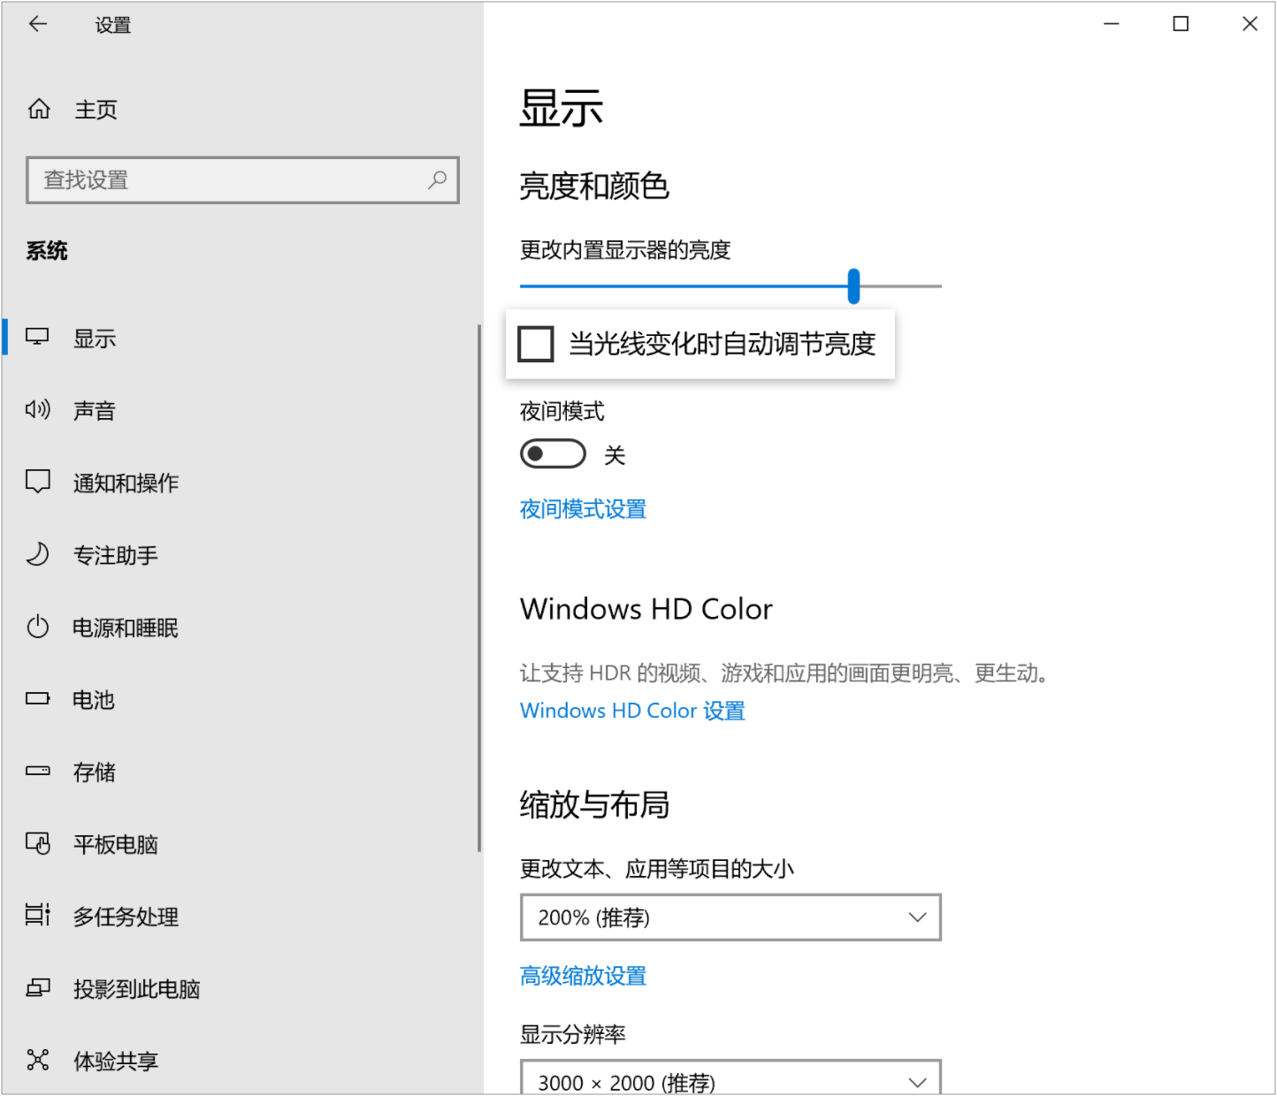Open the 夜间模式设置 link
Screen dimensions: 1277x1096
click(583, 509)
